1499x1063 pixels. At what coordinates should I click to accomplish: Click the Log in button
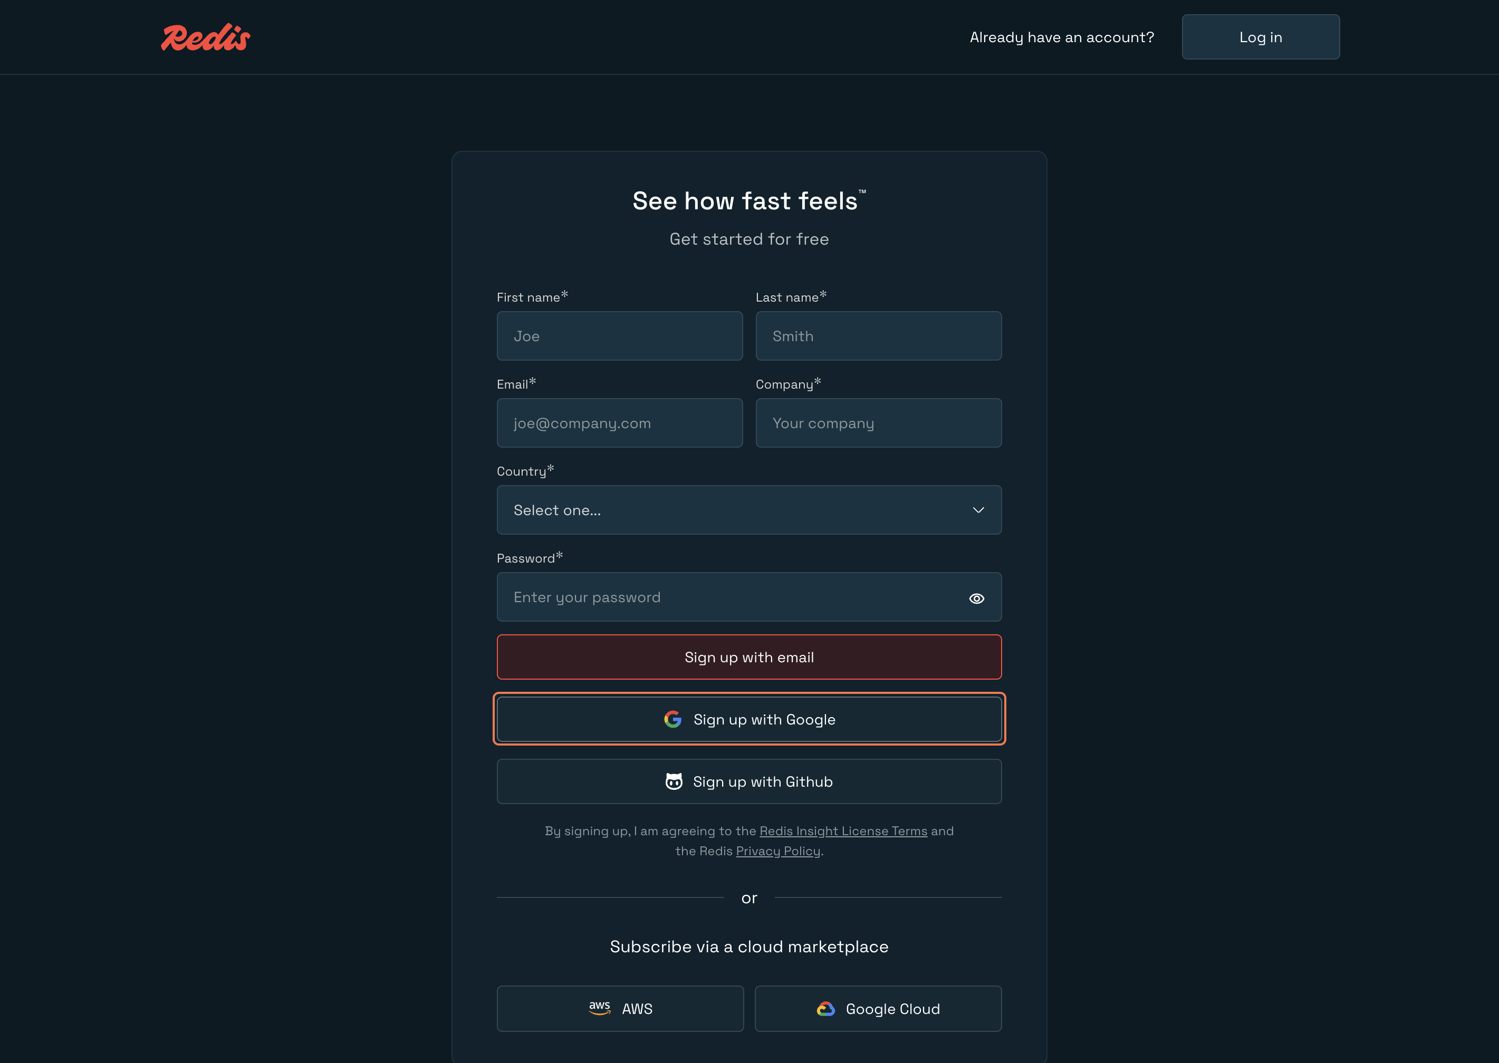click(1260, 37)
